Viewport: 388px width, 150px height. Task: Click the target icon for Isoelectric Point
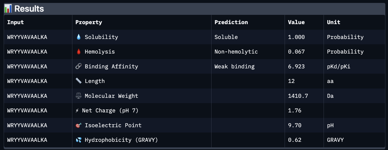tap(78, 125)
